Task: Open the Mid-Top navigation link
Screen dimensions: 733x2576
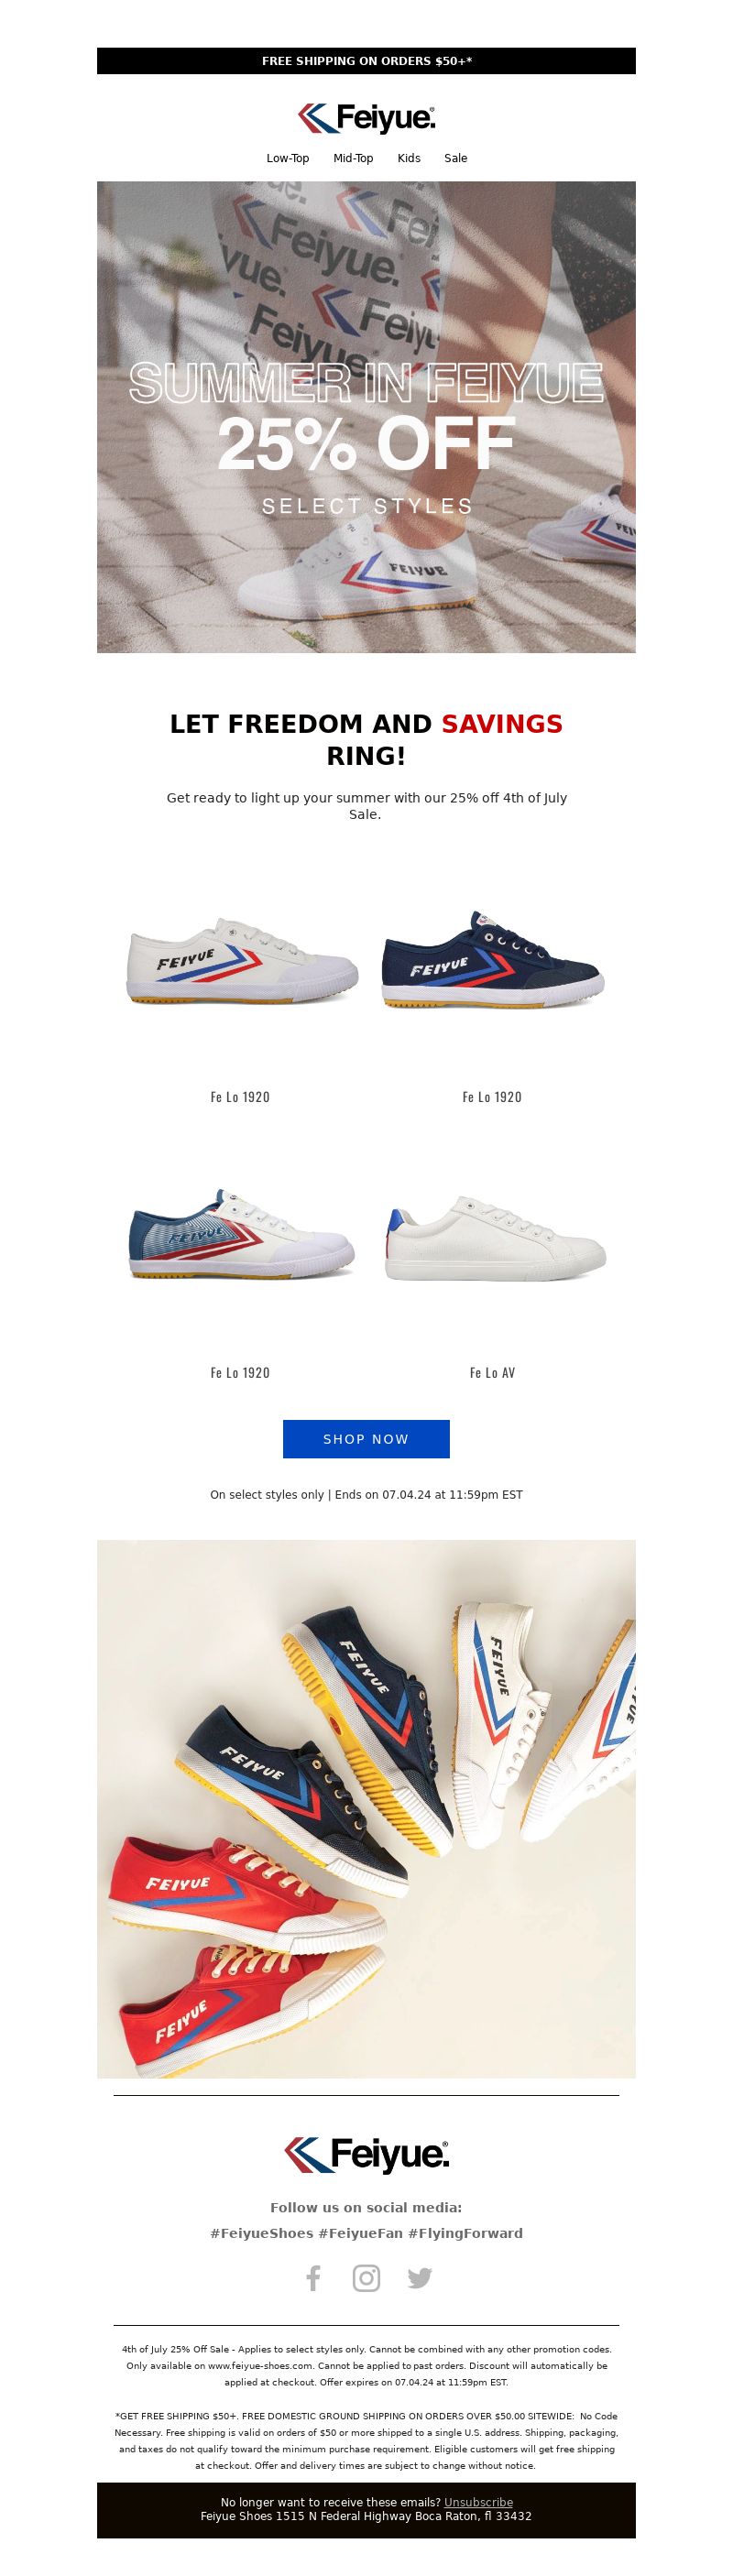Action: pos(353,158)
